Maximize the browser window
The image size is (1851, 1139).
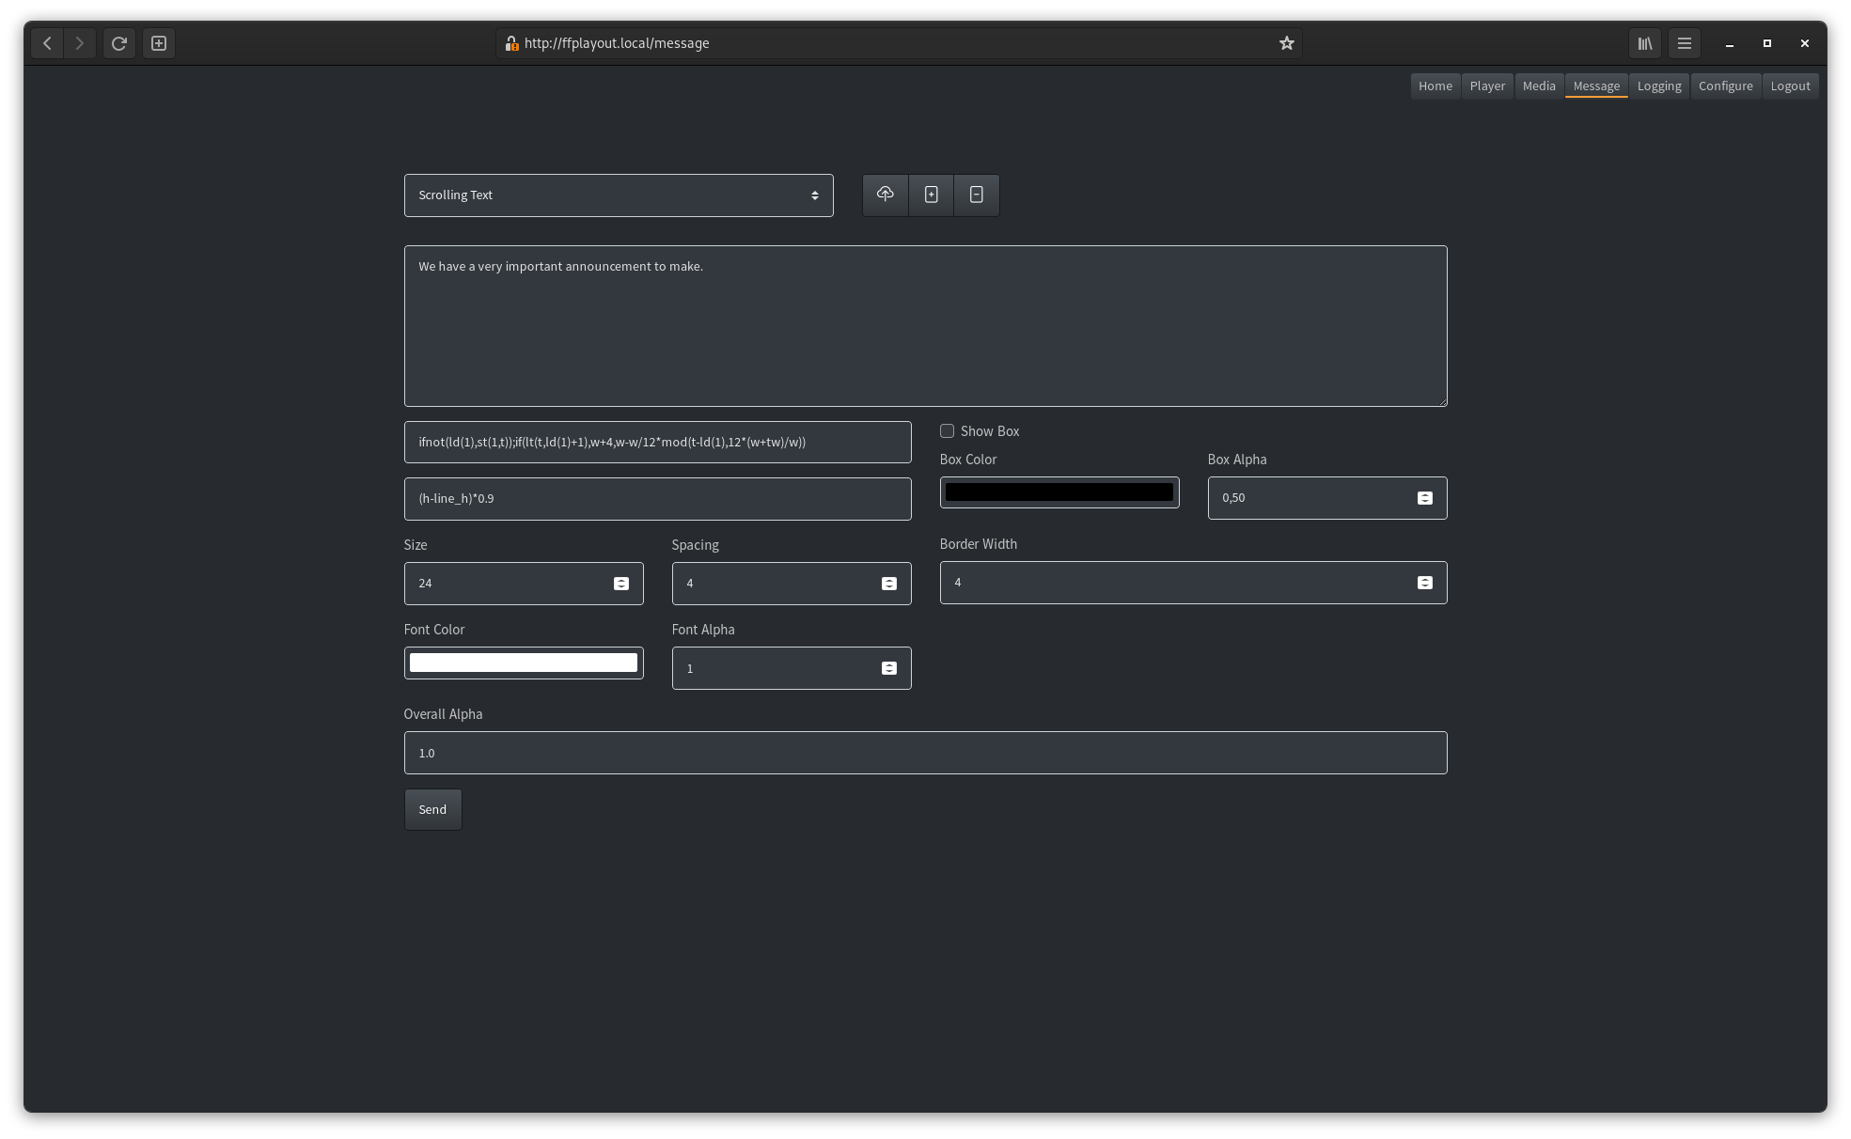tap(1767, 43)
